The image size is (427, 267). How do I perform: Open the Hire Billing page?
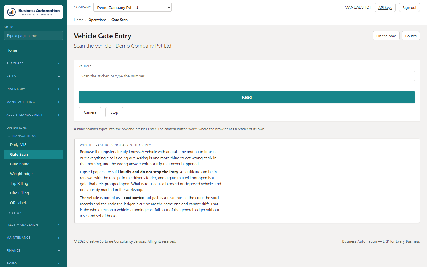[x=33, y=193]
